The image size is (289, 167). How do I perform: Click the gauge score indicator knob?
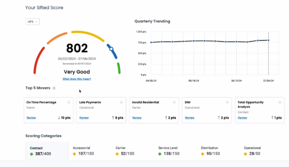(x=111, y=49)
